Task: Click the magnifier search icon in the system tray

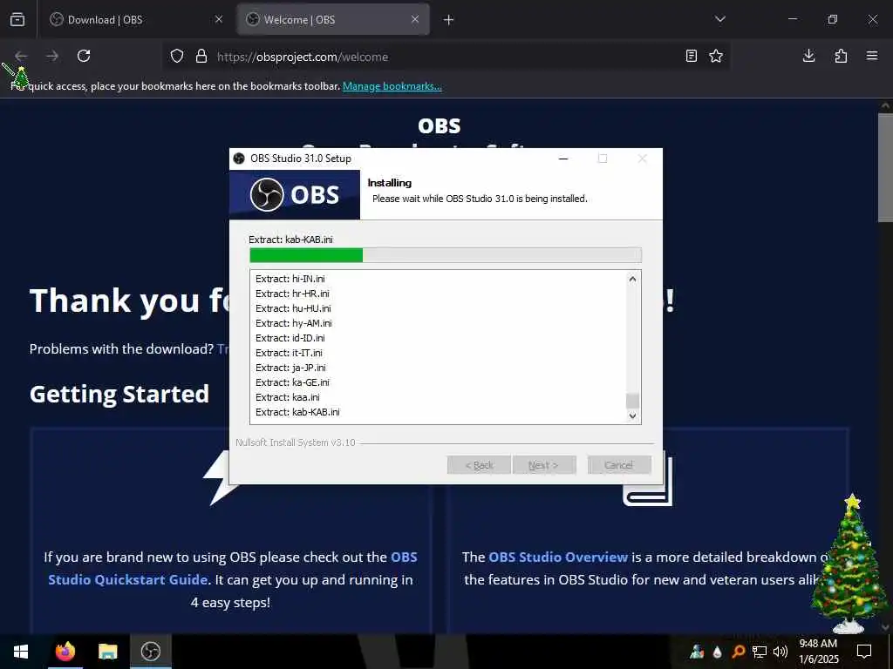Action: (738, 652)
